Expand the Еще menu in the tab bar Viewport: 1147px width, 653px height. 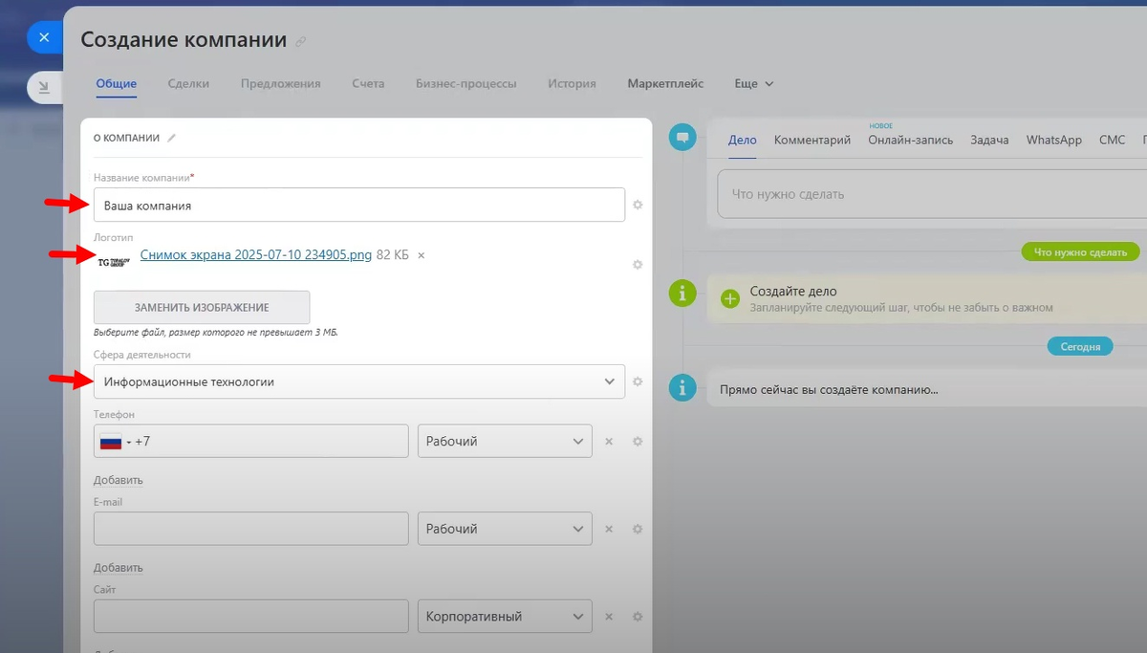pos(753,84)
